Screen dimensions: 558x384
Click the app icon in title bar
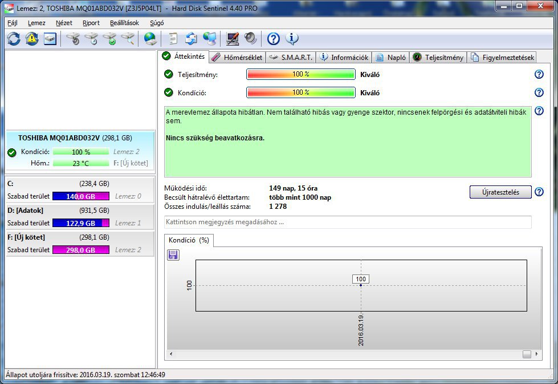[x=10, y=8]
